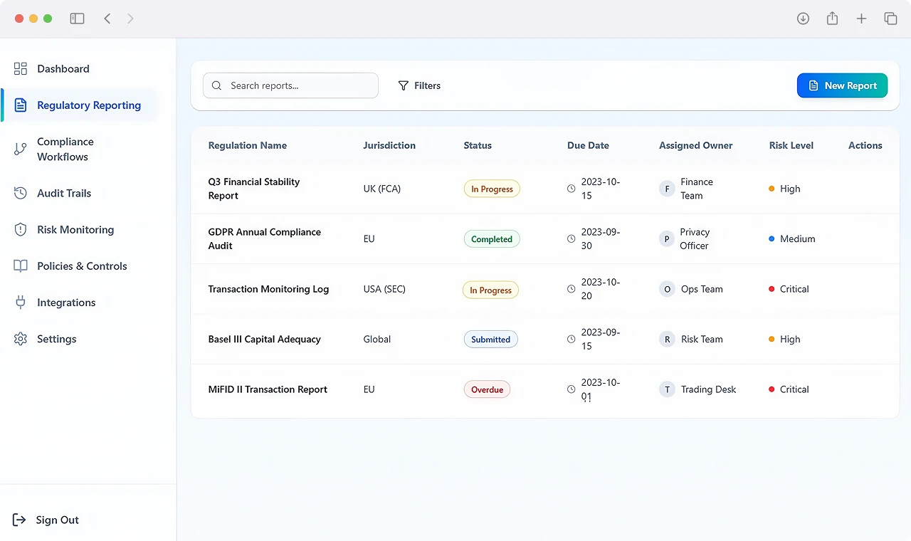911x541 pixels.
Task: Click the Finance Team avatar F
Action: 667,189
